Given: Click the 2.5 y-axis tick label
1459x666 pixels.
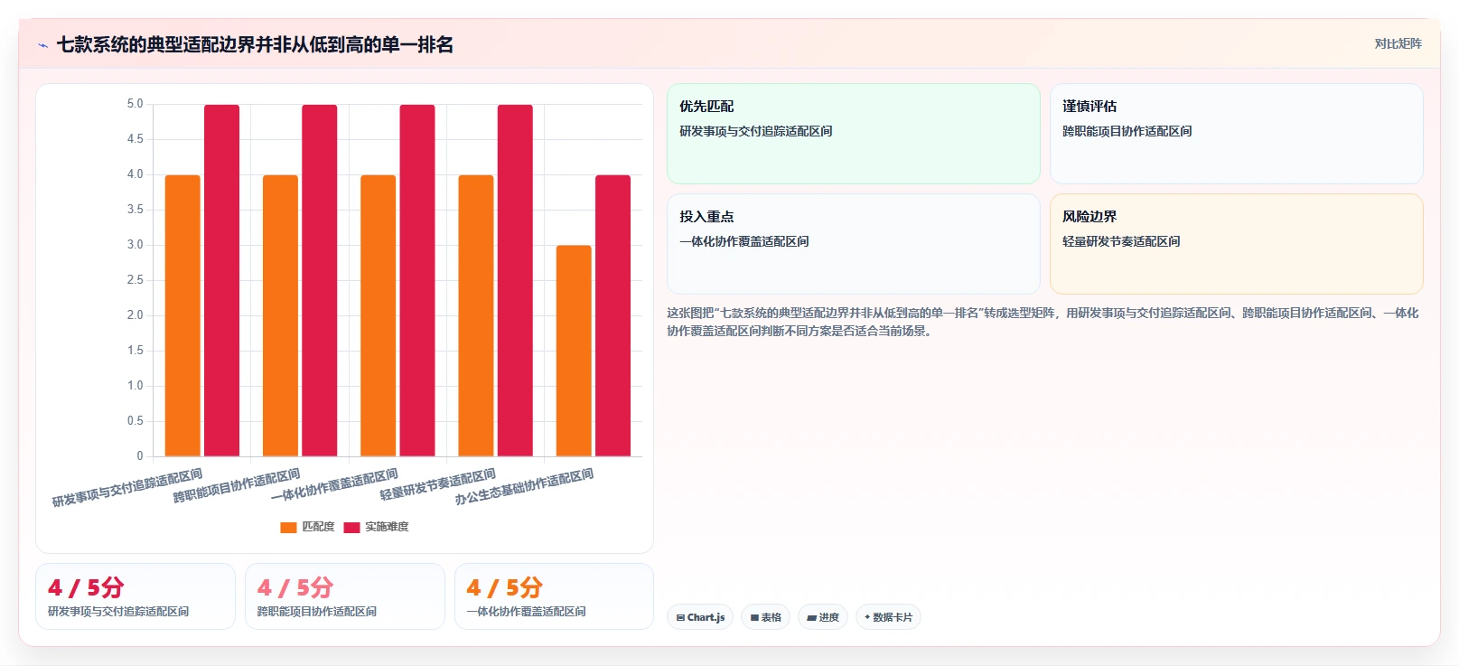Looking at the screenshot, I should pos(135,280).
